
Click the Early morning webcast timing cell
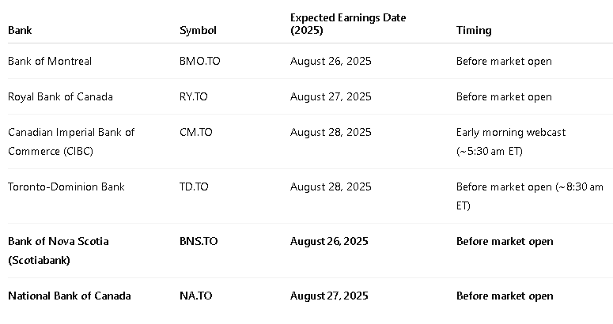coord(511,141)
